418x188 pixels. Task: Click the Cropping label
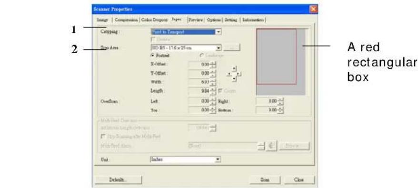pos(110,32)
